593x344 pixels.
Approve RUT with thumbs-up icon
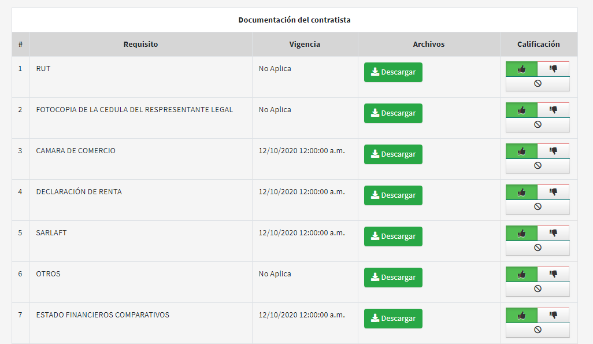point(521,69)
